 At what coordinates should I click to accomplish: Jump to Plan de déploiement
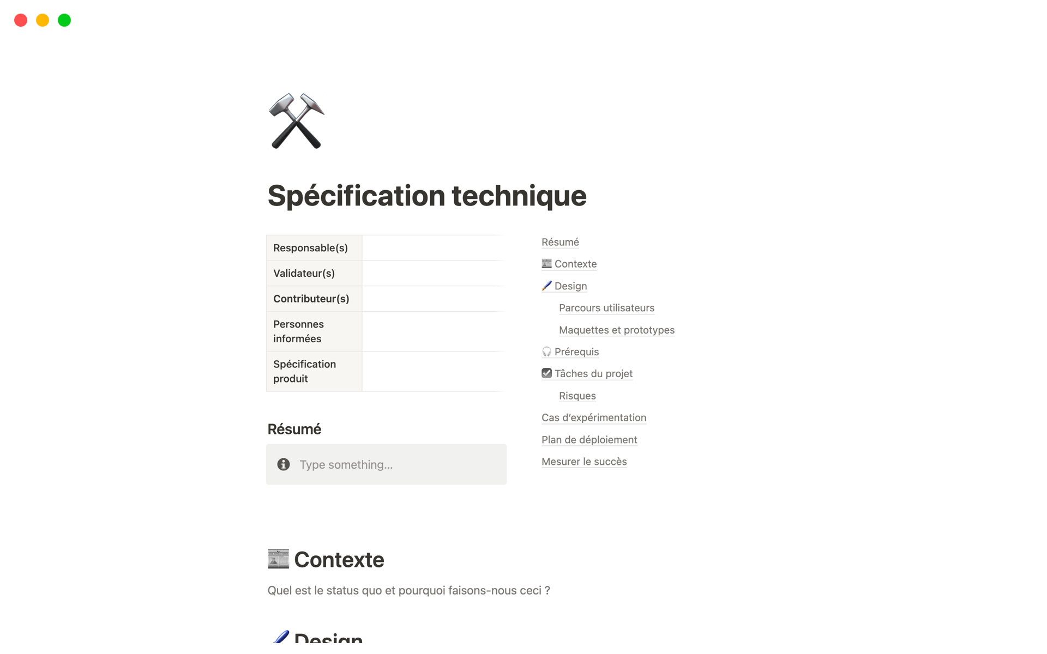point(589,440)
